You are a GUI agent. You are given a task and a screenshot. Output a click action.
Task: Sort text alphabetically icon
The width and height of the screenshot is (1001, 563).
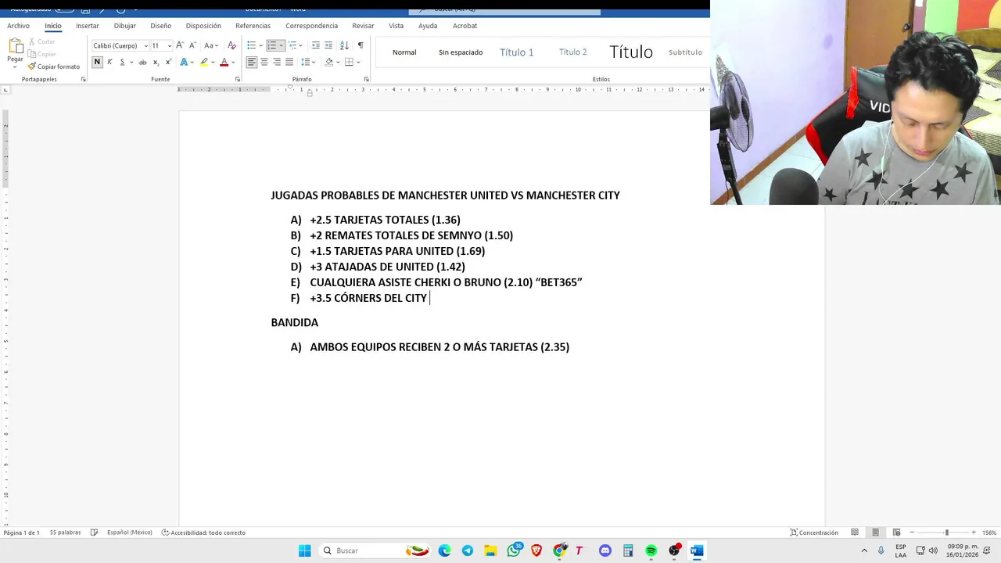344,45
